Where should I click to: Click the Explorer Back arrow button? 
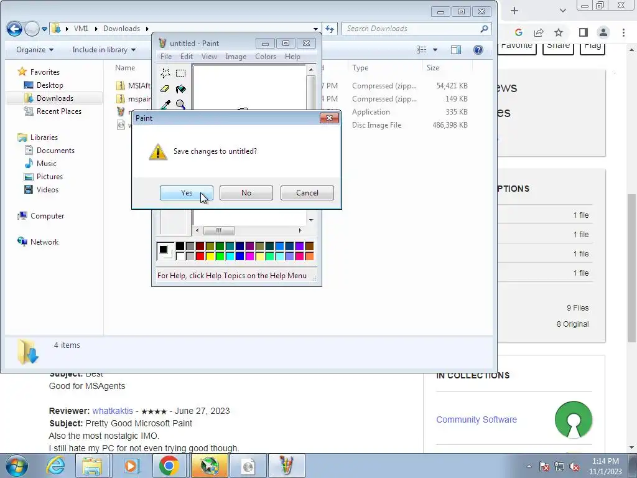(x=14, y=29)
